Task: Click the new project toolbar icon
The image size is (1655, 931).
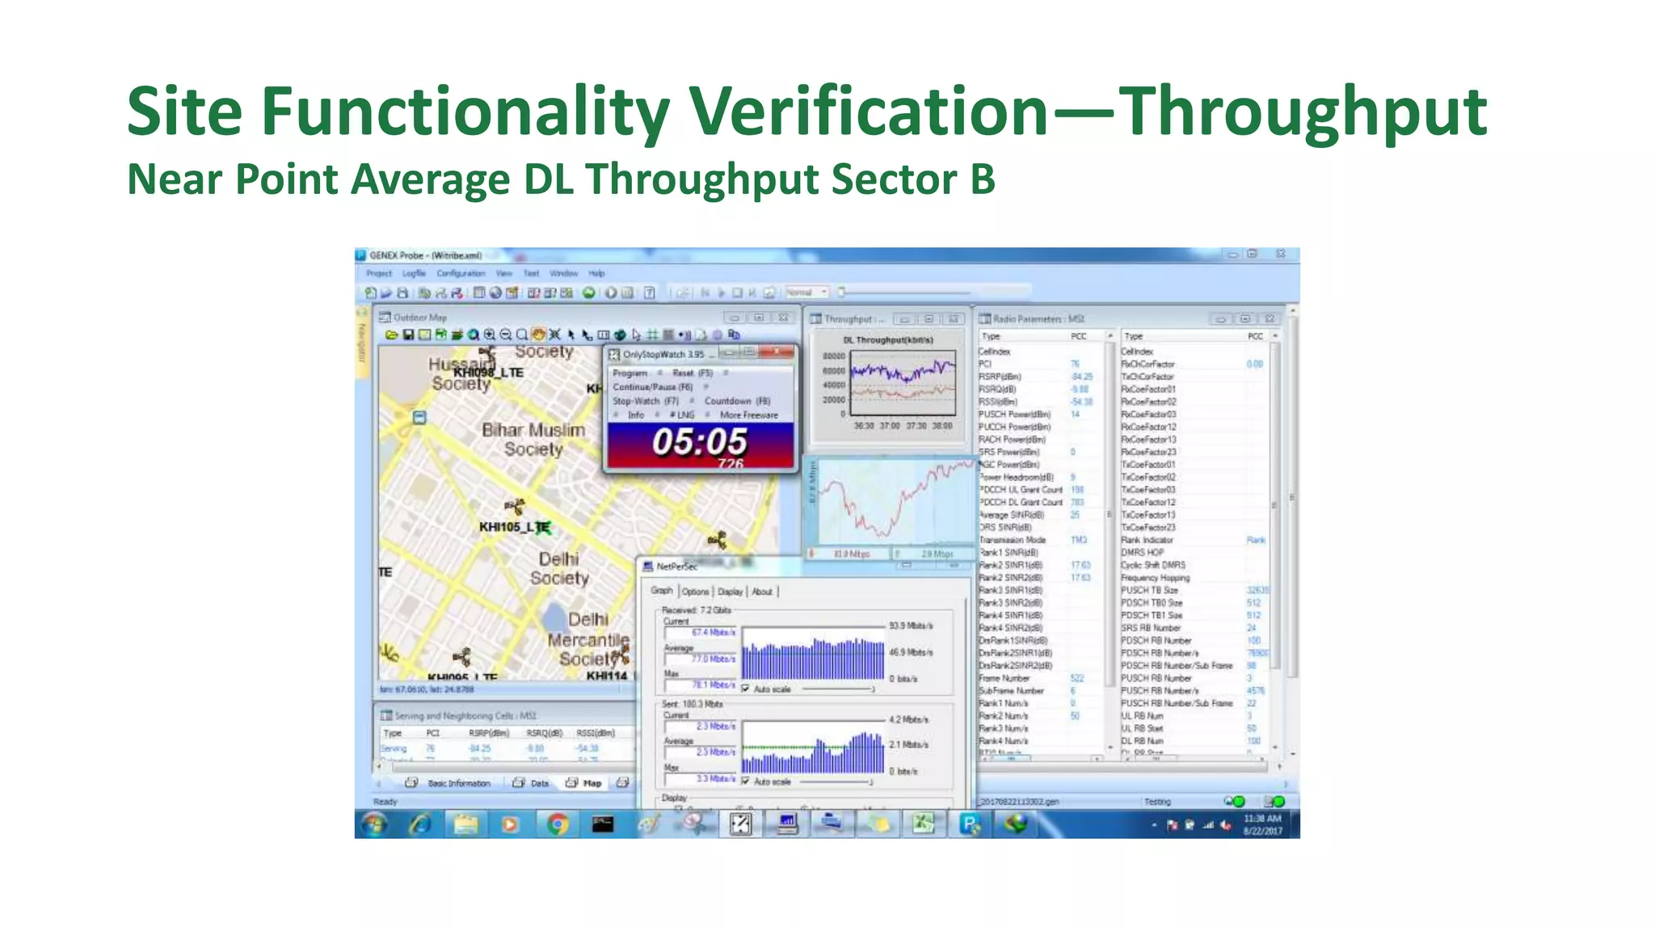Action: [370, 293]
